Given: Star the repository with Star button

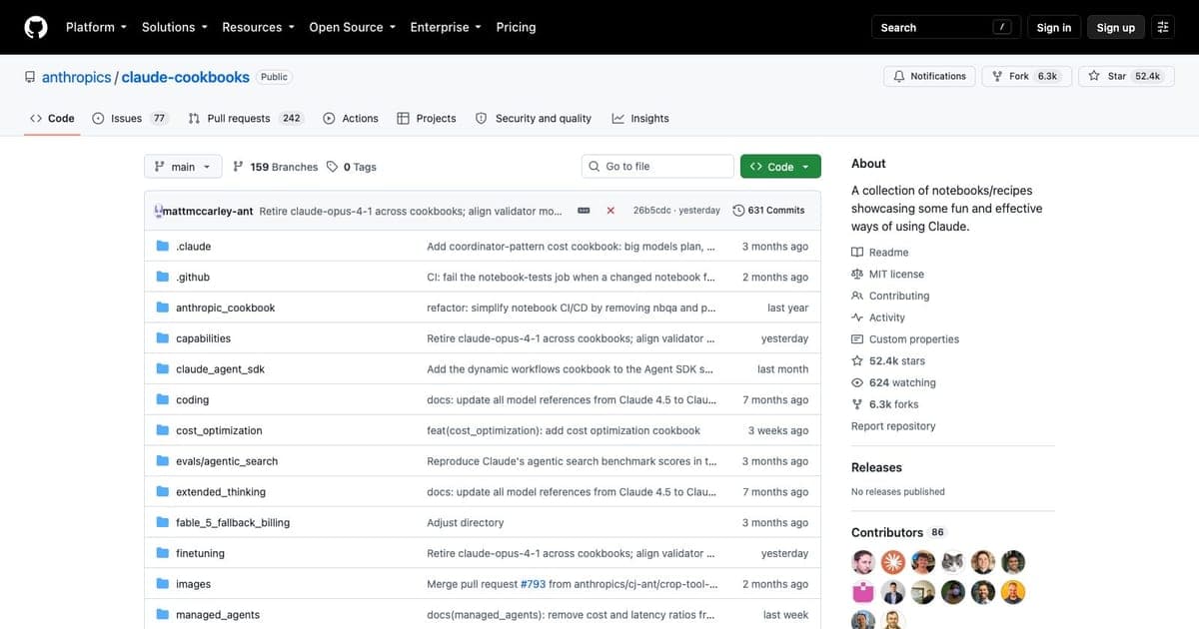Looking at the screenshot, I should [x=1126, y=76].
